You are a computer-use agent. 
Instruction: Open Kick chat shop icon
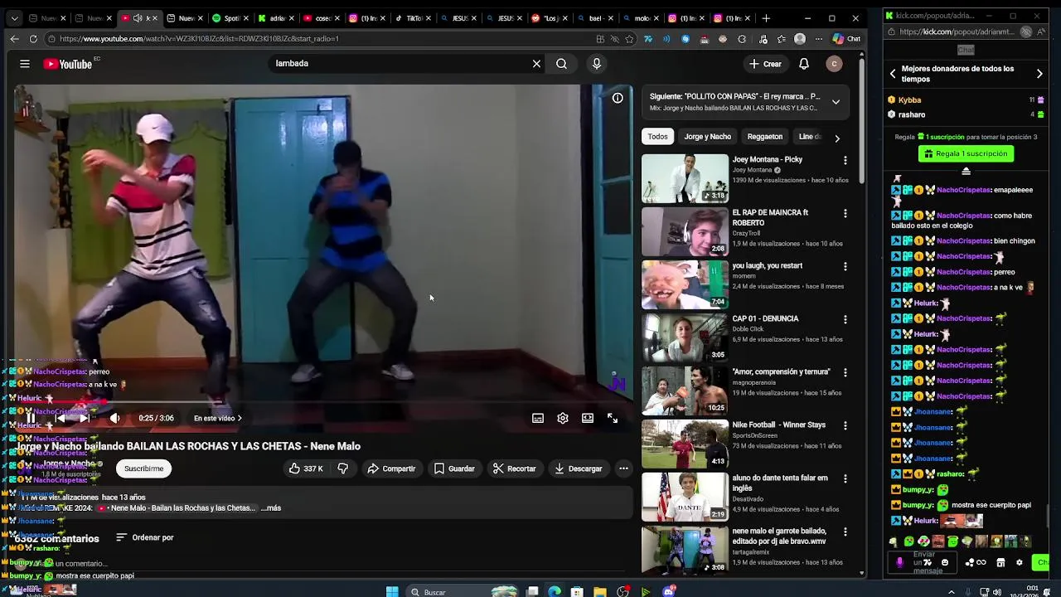click(x=1000, y=562)
